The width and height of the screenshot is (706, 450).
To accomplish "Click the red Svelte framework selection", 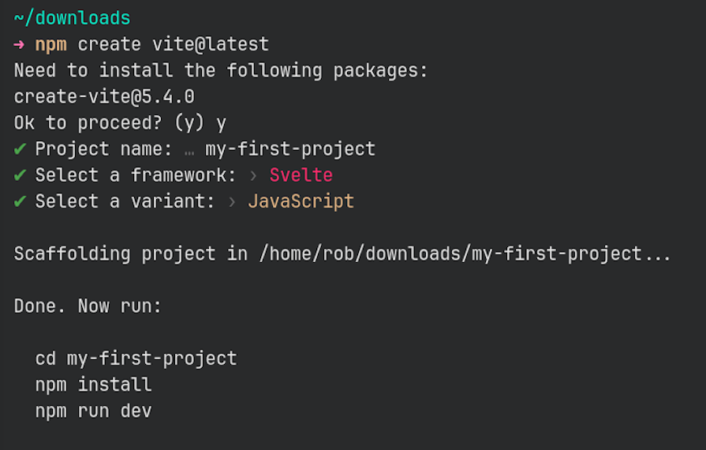I will point(301,174).
